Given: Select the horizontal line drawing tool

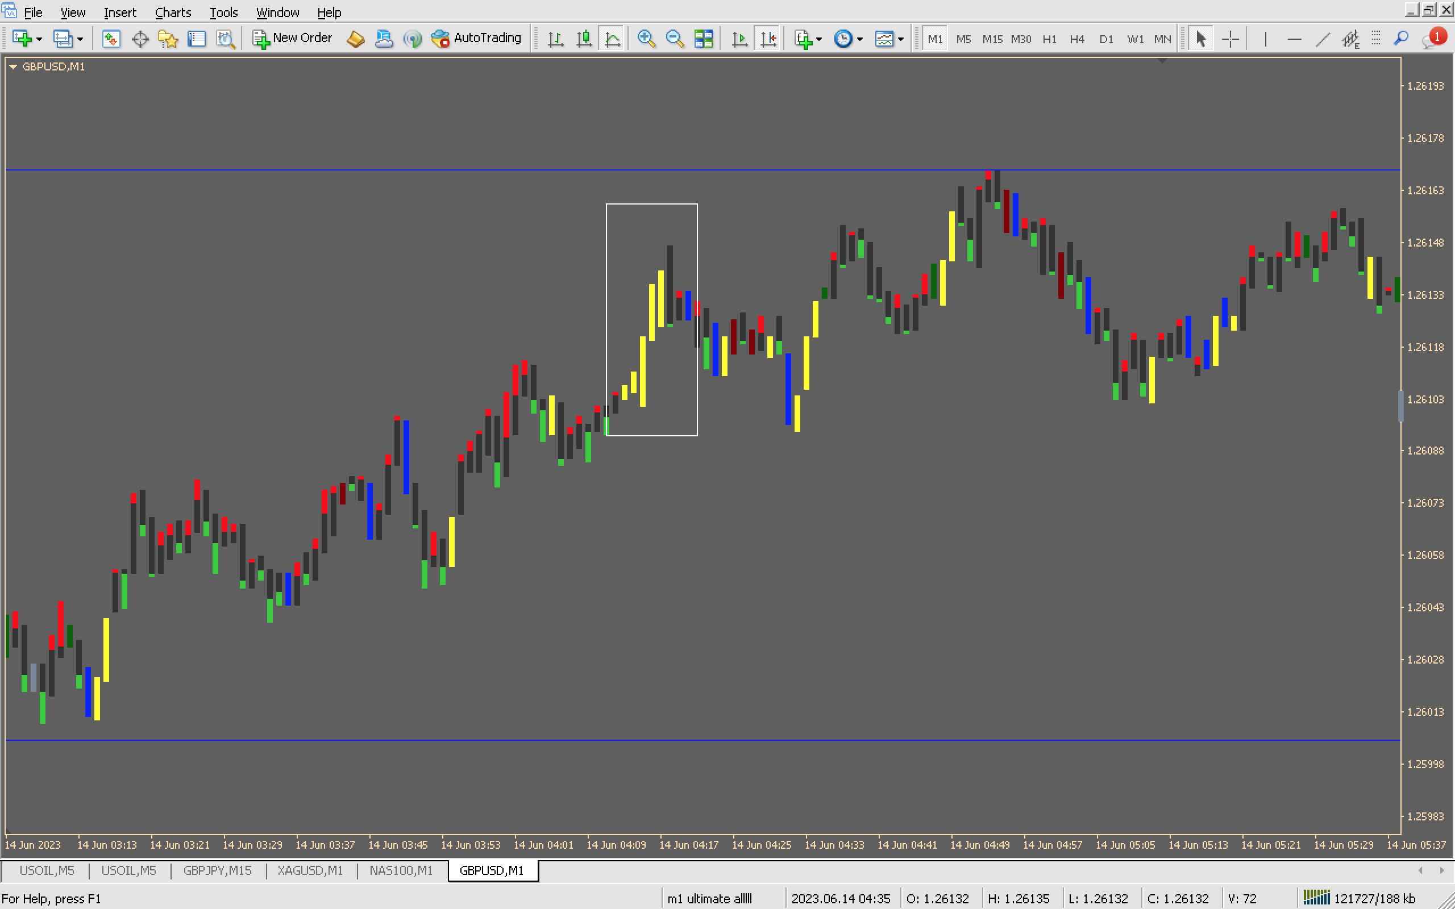Looking at the screenshot, I should point(1294,39).
